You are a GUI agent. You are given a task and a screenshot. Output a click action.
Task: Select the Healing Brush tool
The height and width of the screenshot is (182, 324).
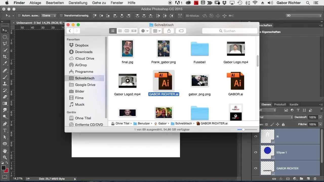[5, 70]
